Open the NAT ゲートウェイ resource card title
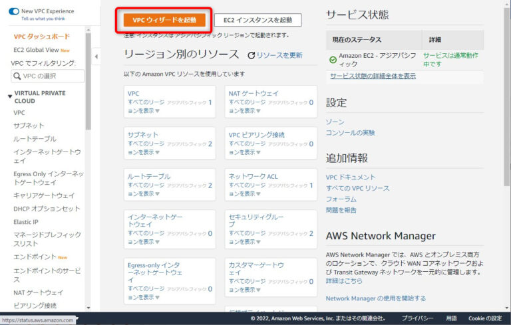 point(254,94)
